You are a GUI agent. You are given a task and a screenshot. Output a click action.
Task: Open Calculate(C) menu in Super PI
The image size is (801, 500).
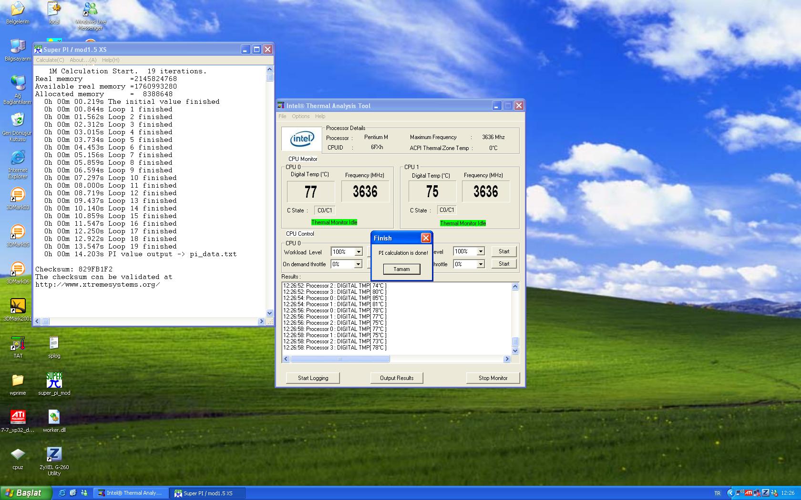pyautogui.click(x=50, y=60)
